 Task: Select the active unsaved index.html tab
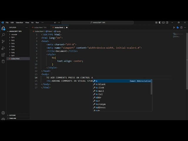tap(60, 27)
